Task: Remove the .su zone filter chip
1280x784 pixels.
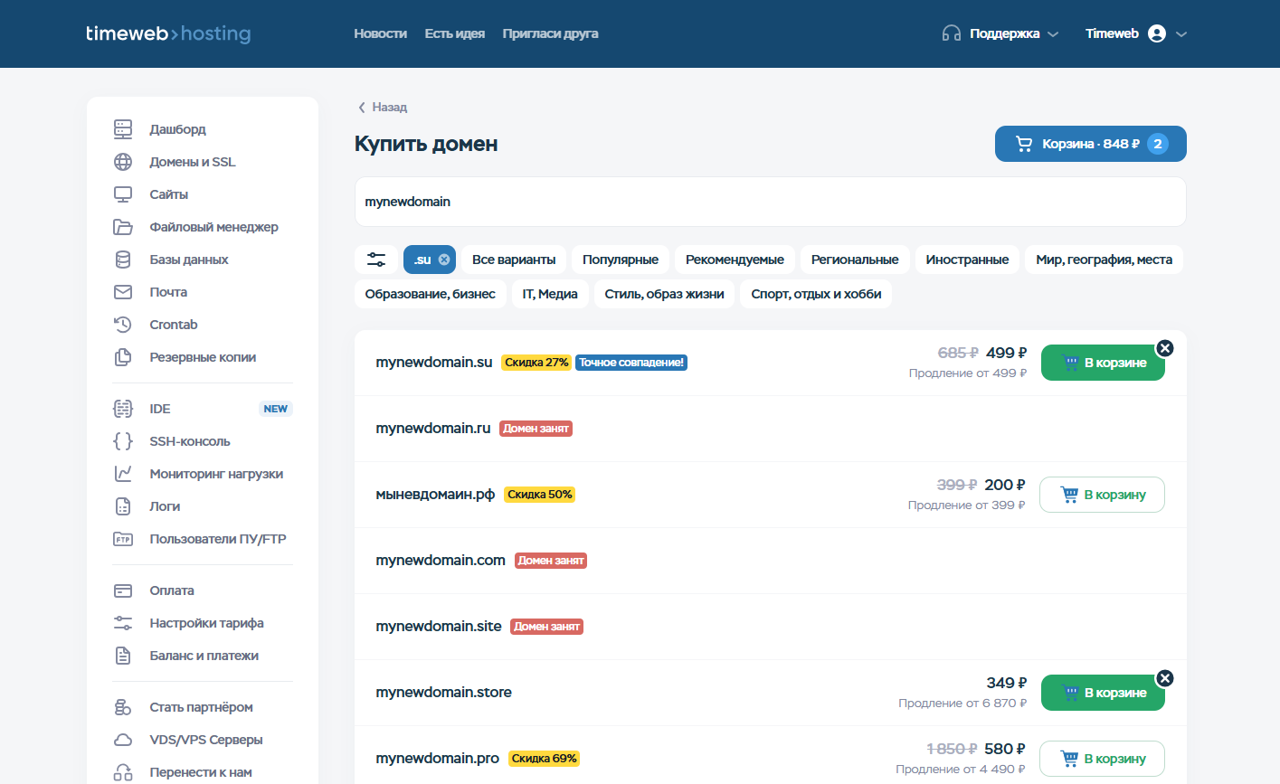Action: click(444, 260)
